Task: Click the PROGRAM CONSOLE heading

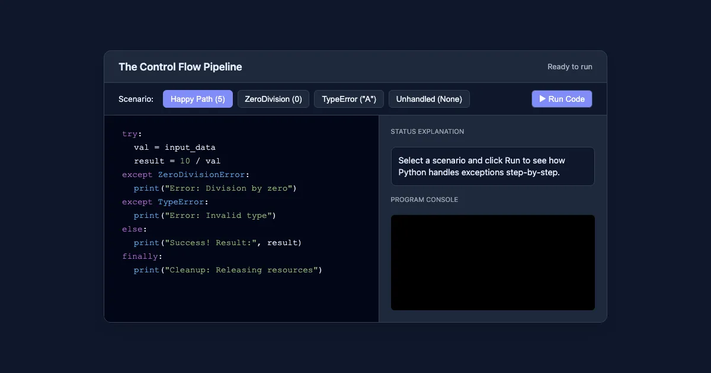Action: click(x=424, y=200)
